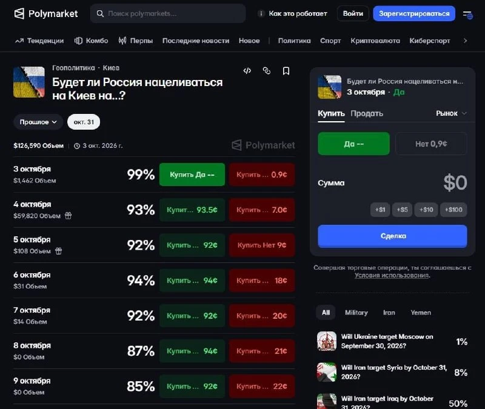485x409 pixels.
Task: Click the Киев breadcrumb
Action: [x=111, y=68]
